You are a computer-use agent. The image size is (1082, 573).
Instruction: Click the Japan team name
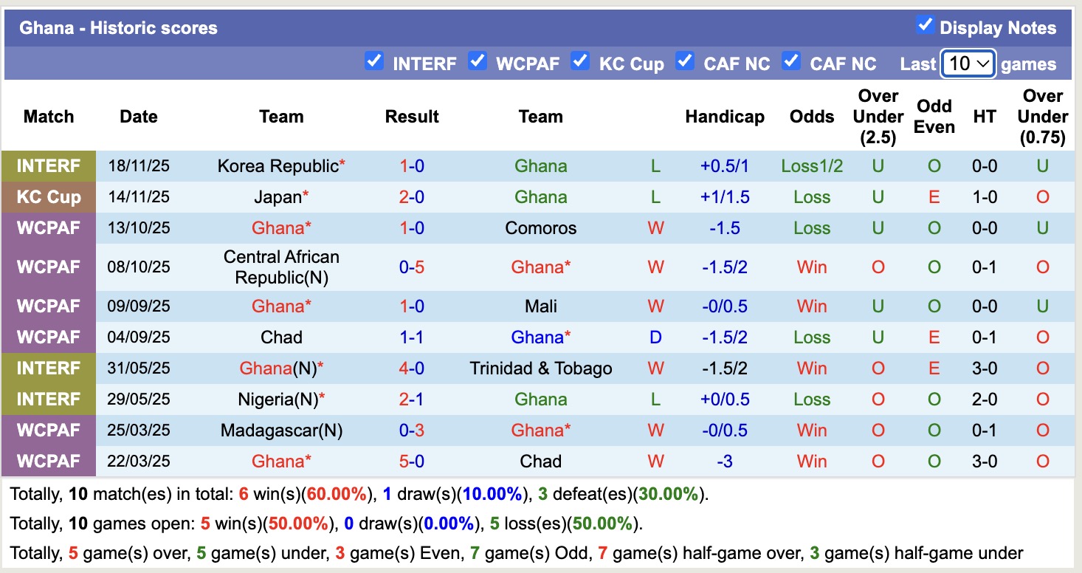point(277,197)
